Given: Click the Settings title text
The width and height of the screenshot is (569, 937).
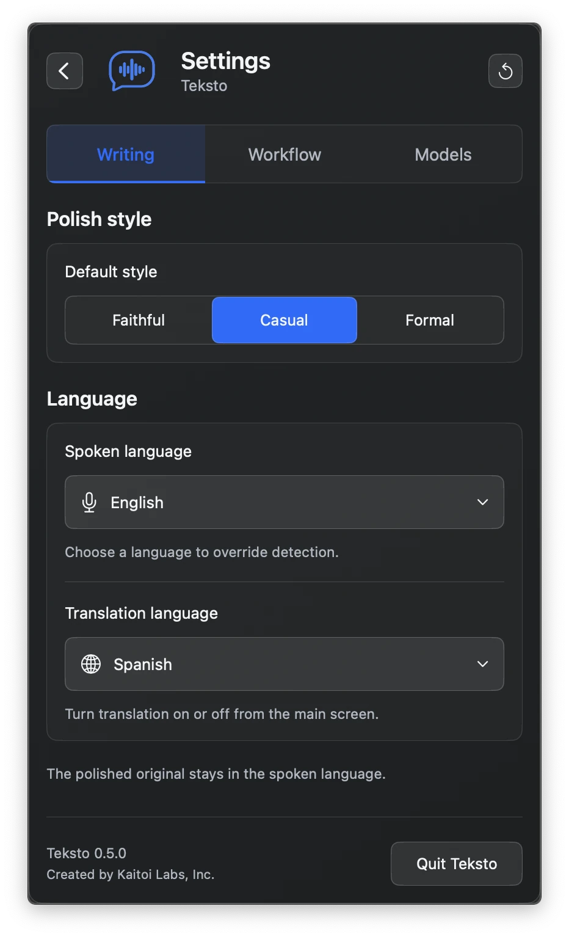Looking at the screenshot, I should (x=226, y=61).
